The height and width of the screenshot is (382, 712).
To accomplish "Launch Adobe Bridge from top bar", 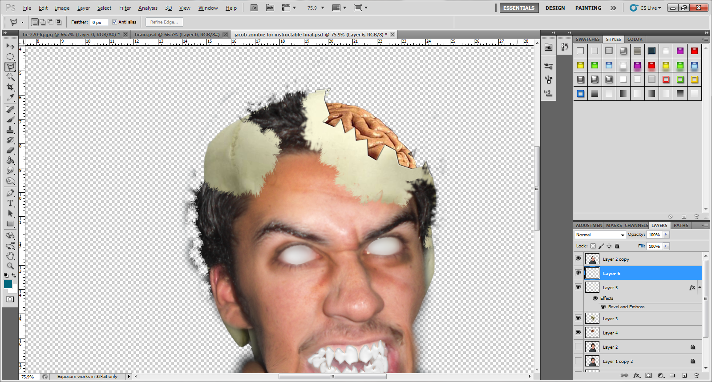I will [254, 8].
